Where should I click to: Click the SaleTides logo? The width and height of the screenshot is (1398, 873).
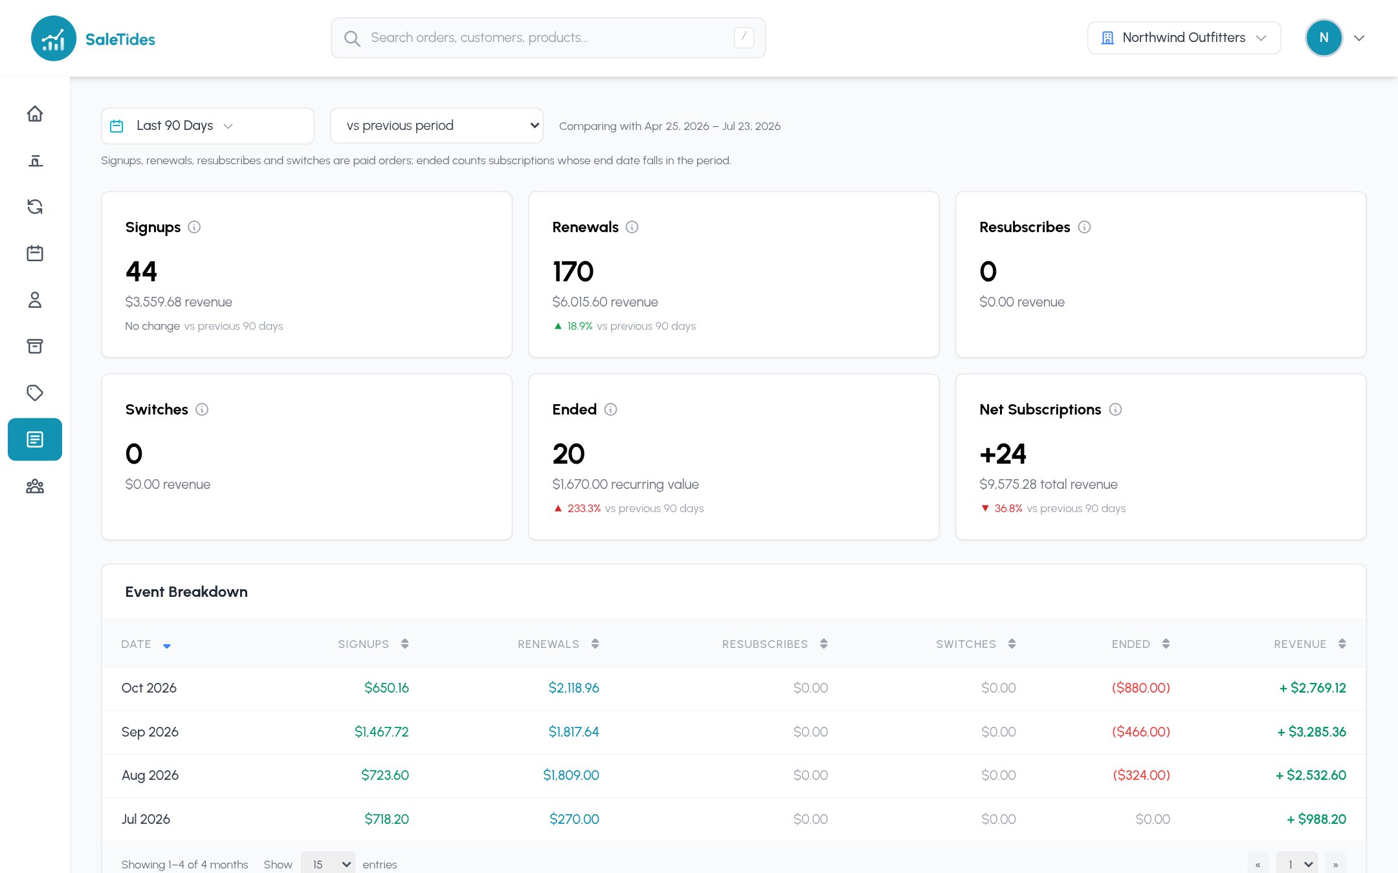(x=93, y=39)
